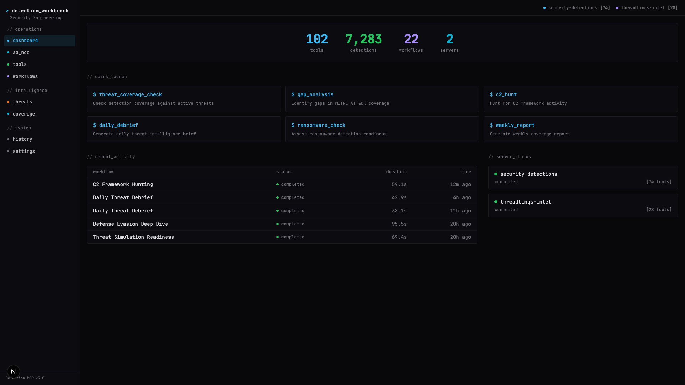Launch threat_coverage_check quick action
The height and width of the screenshot is (385, 685).
(x=184, y=99)
